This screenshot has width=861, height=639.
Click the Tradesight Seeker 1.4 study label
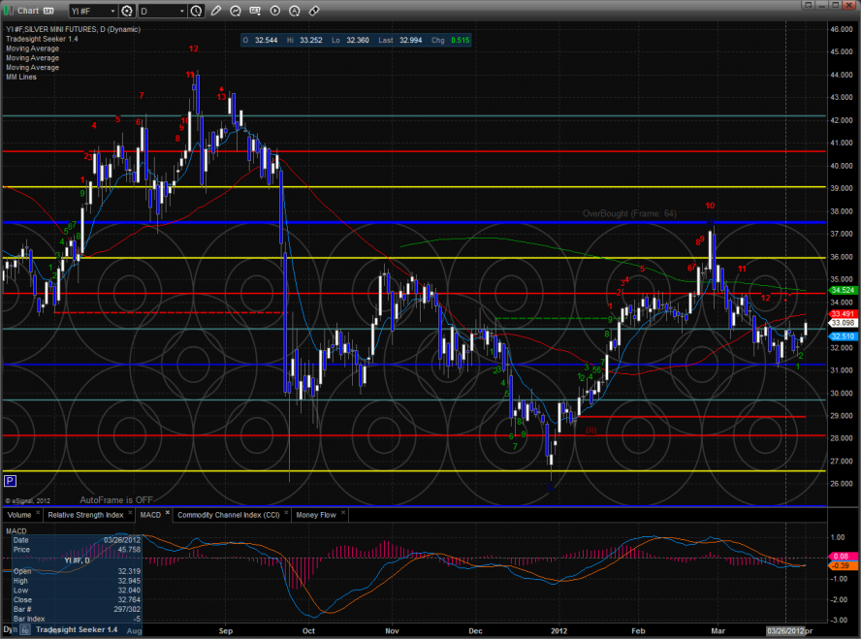pos(45,39)
